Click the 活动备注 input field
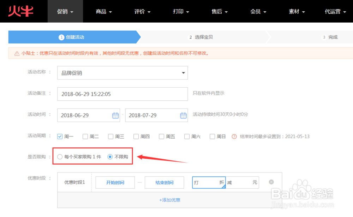Screen dimensions: 353x217 122,94
